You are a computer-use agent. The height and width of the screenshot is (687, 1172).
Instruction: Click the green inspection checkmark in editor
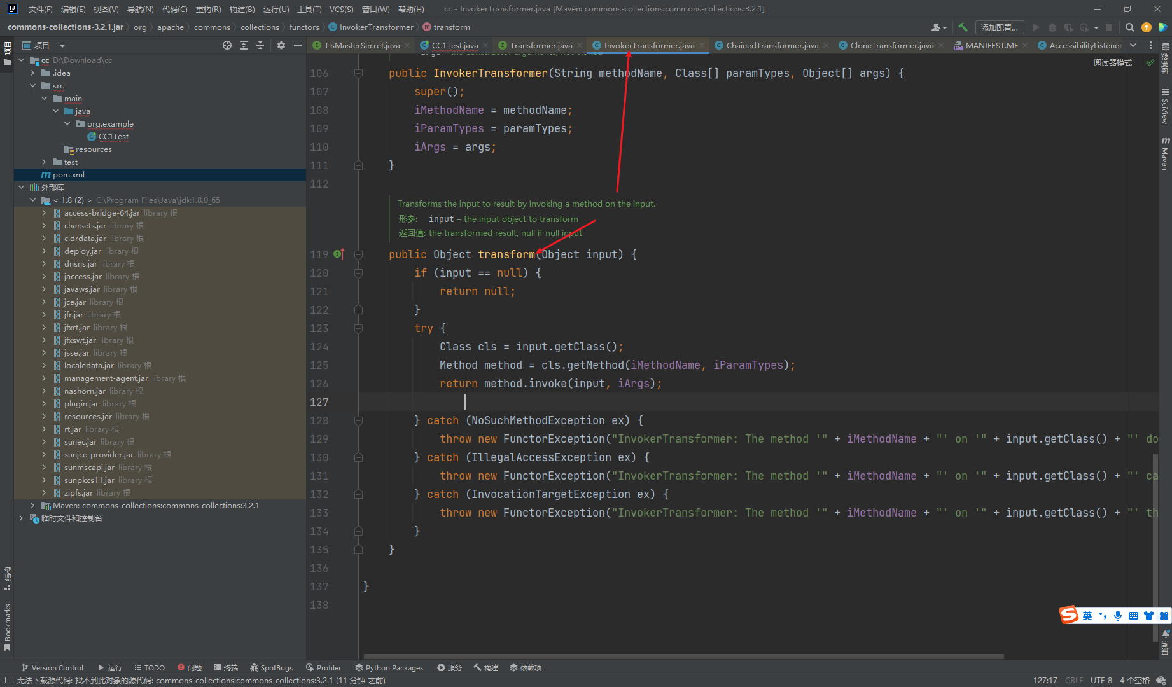[x=1150, y=62]
